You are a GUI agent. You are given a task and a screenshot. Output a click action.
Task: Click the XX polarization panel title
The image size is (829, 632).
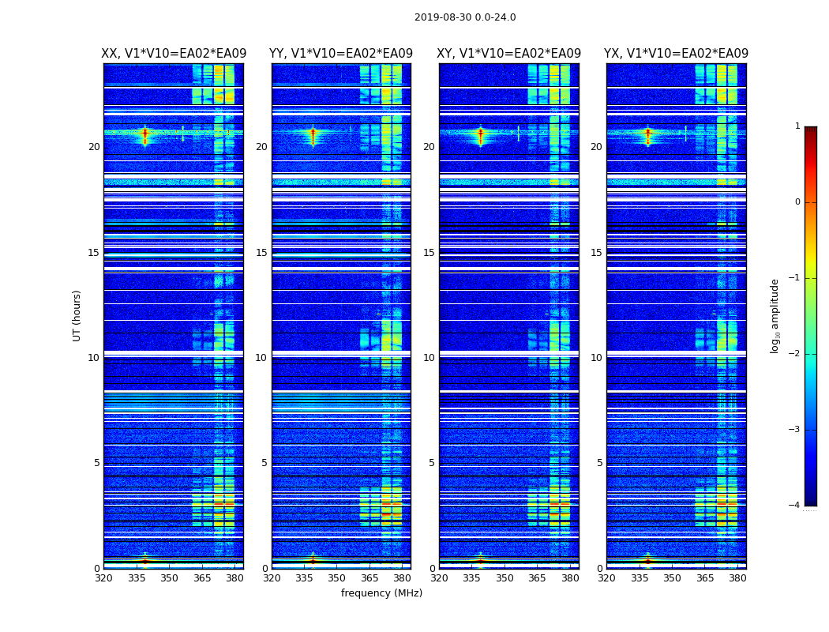174,54
